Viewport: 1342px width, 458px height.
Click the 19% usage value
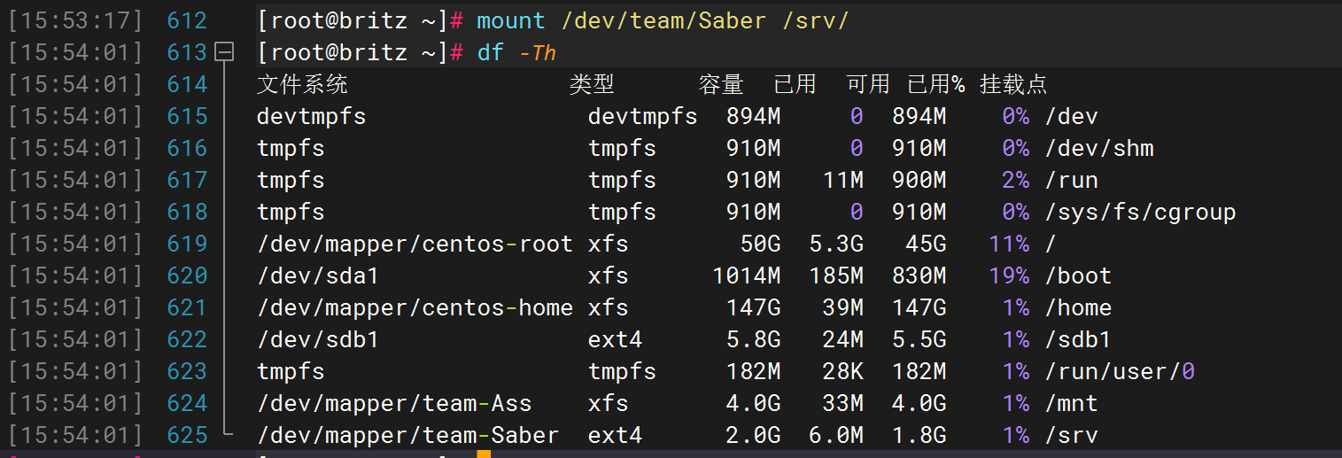point(1008,276)
